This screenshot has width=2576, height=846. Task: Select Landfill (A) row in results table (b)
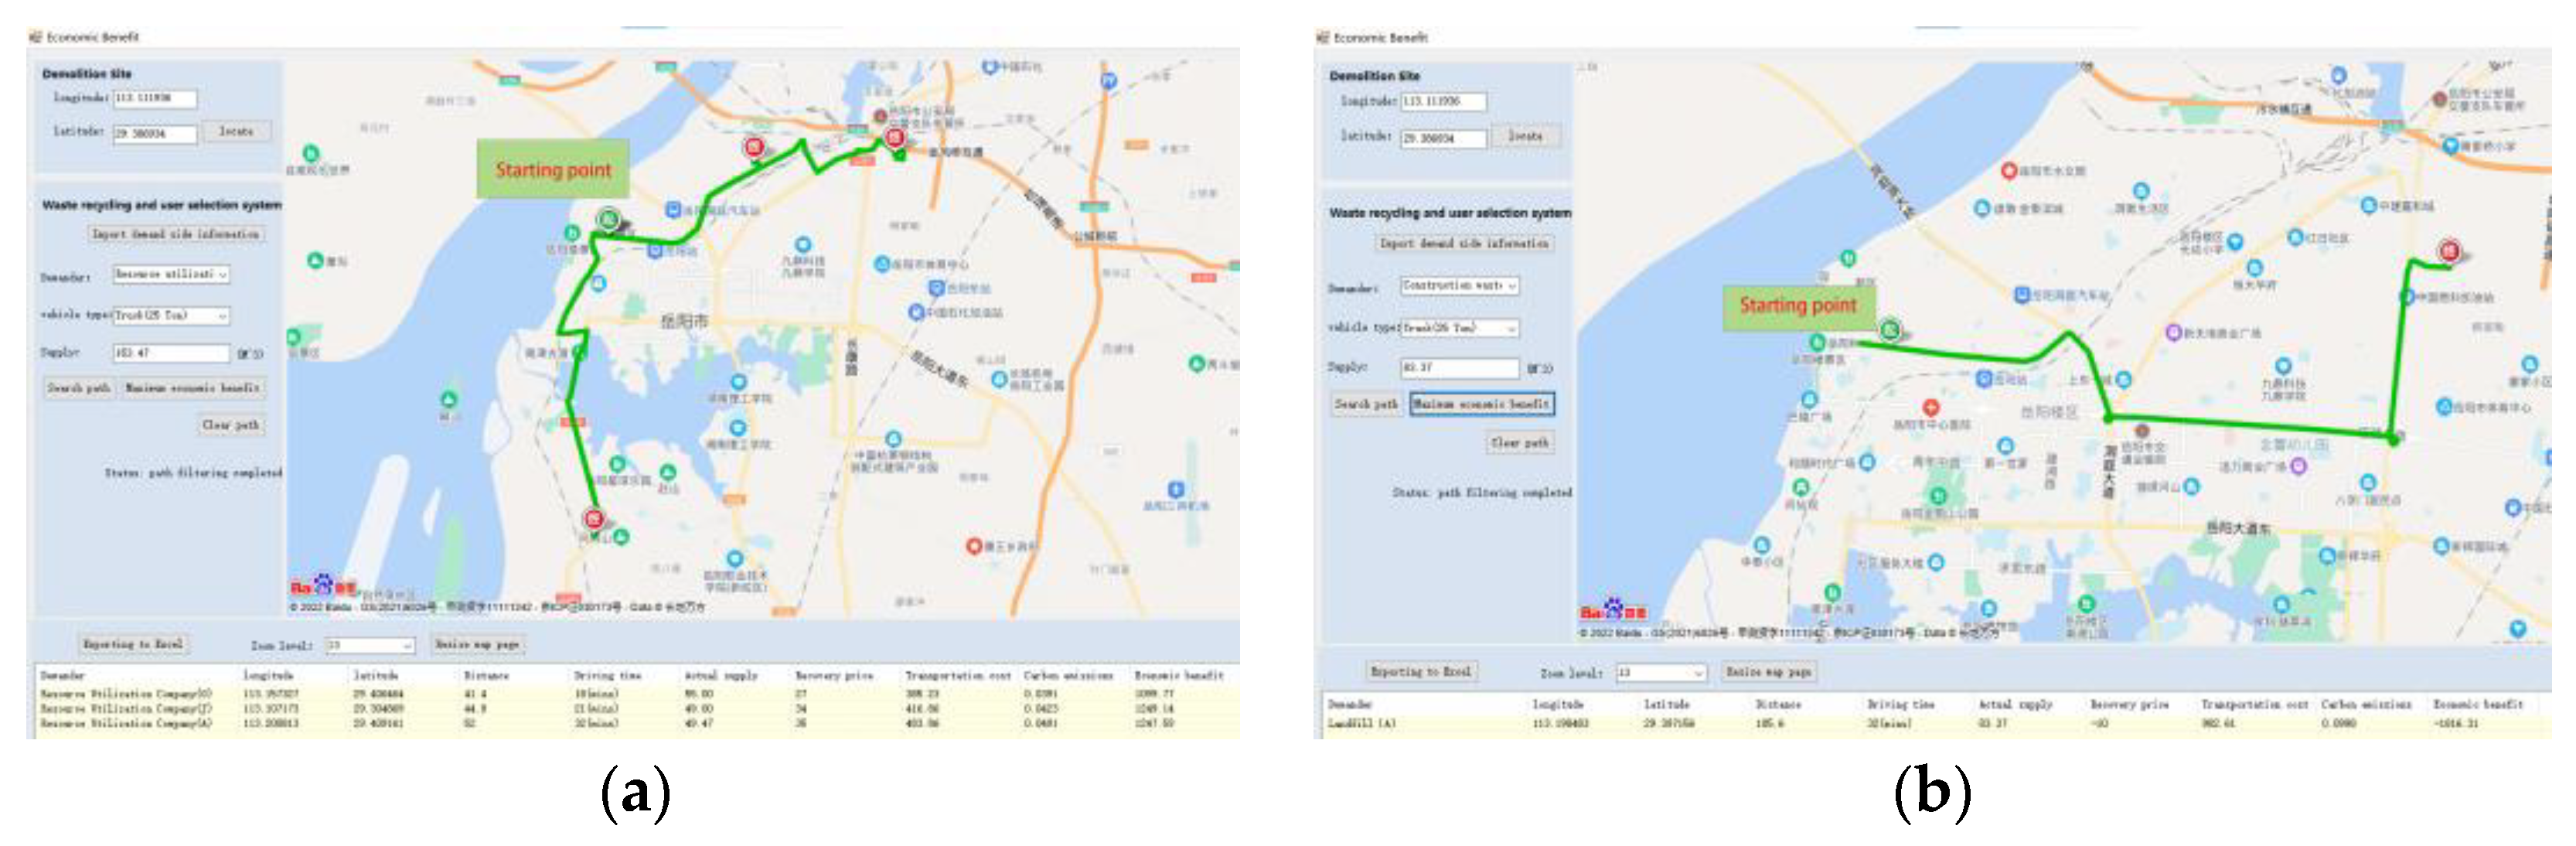pyautogui.click(x=1362, y=723)
